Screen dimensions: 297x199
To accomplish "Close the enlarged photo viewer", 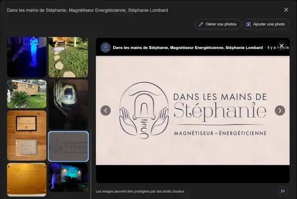I will (x=282, y=46).
